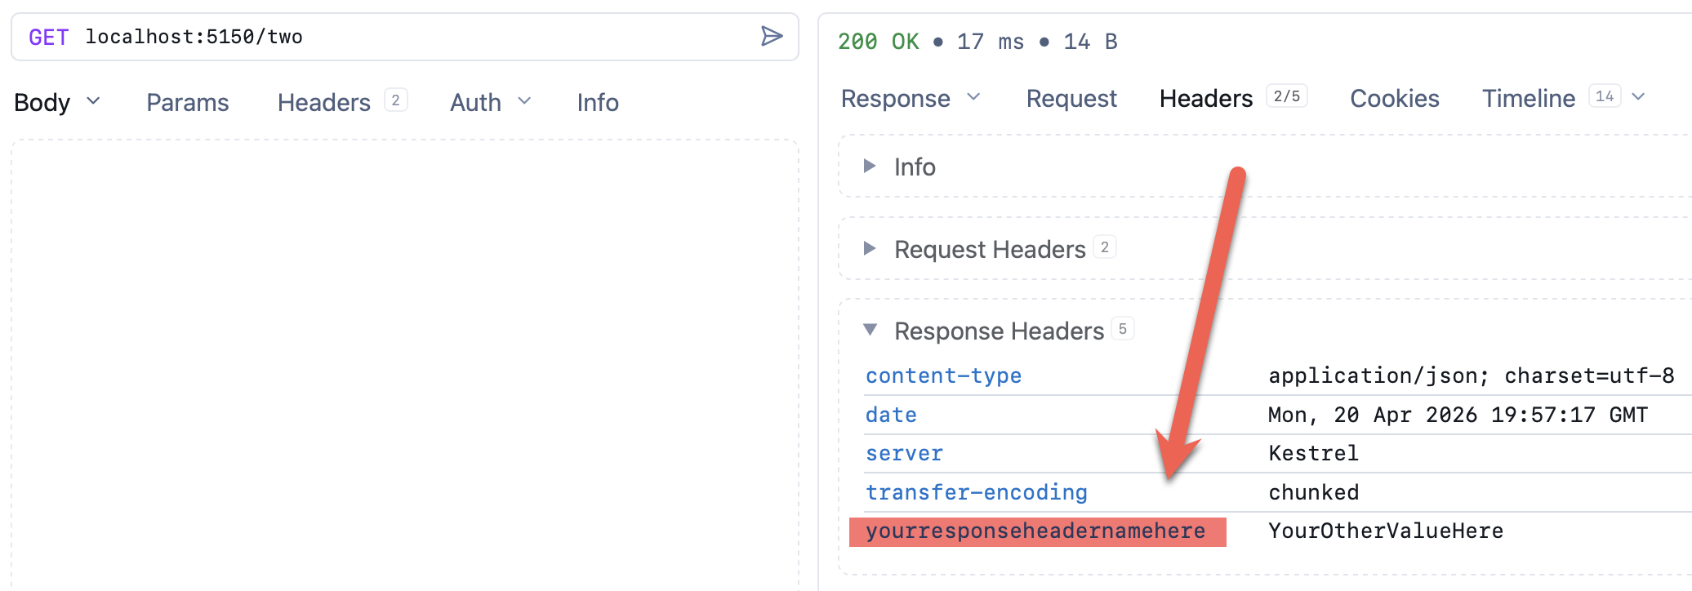Click the yourresponseheadernamehere header name
Viewport: 1692px width, 591px height.
coord(1035,531)
